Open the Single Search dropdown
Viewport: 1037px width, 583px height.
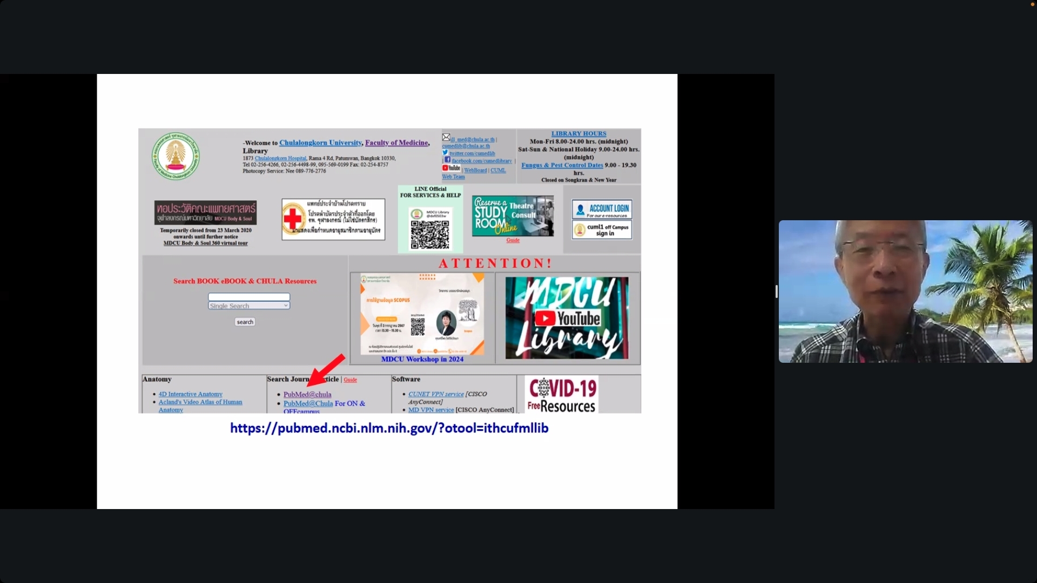click(249, 306)
